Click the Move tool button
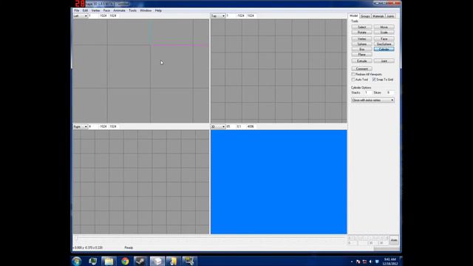 (x=384, y=27)
